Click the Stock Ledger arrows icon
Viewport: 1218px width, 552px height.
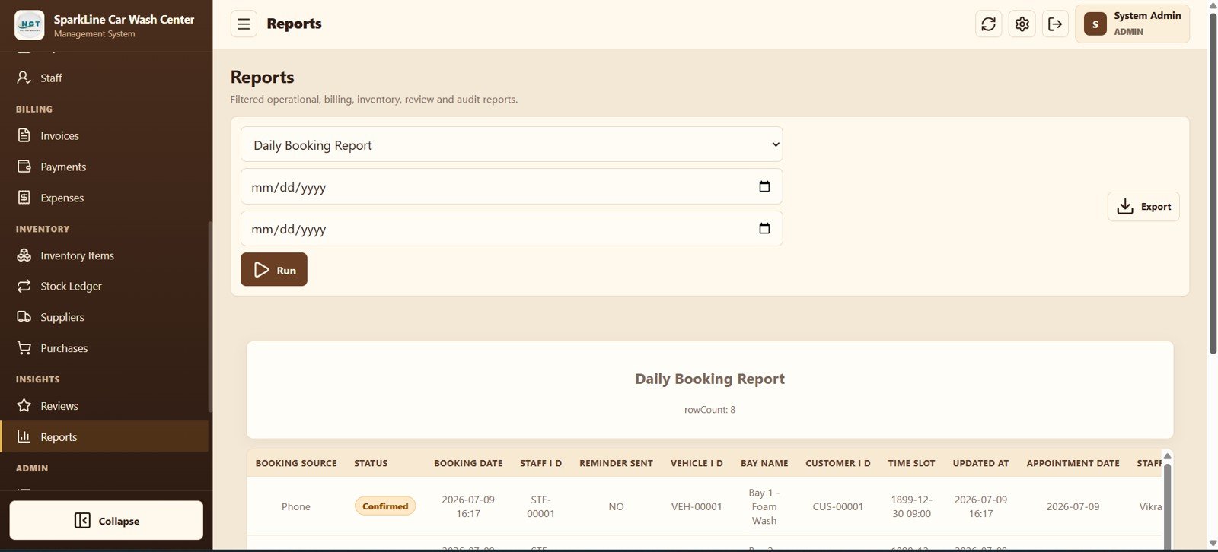(24, 286)
